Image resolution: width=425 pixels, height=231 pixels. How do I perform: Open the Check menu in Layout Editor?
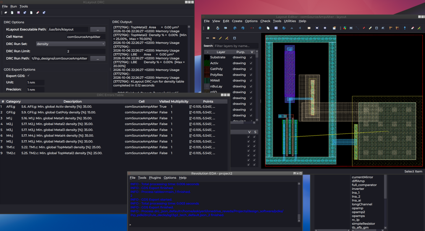tap(265, 21)
